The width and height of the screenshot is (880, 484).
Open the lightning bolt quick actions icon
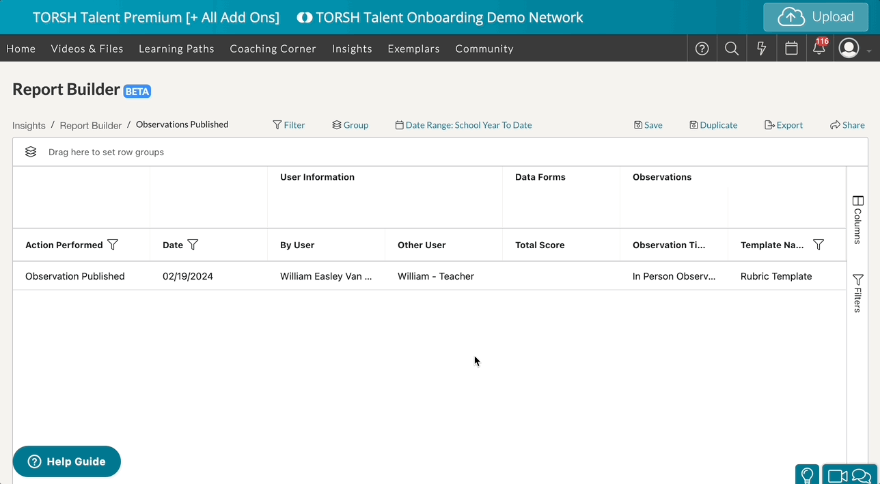point(762,49)
